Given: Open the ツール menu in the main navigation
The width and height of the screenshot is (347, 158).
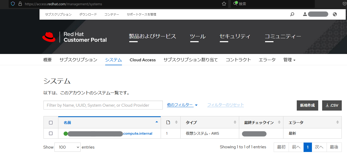Looking at the screenshot, I should coord(198,36).
